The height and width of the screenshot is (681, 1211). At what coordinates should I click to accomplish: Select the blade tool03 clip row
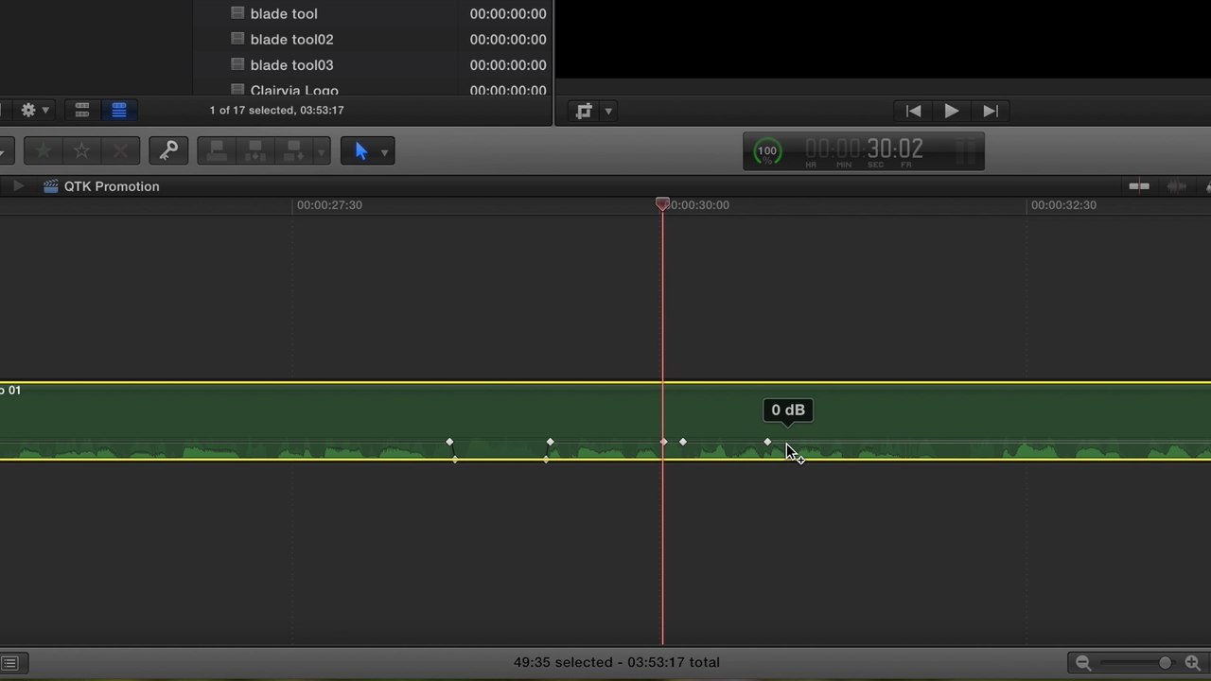pyautogui.click(x=374, y=64)
